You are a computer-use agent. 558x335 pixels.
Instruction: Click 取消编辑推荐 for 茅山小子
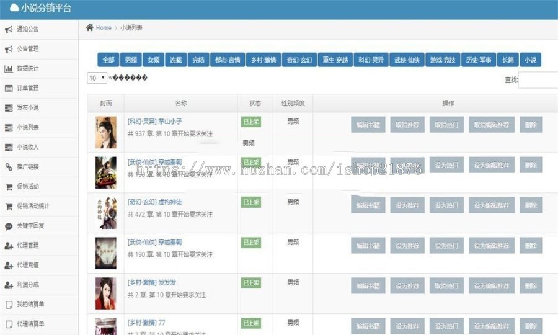pyautogui.click(x=492, y=125)
